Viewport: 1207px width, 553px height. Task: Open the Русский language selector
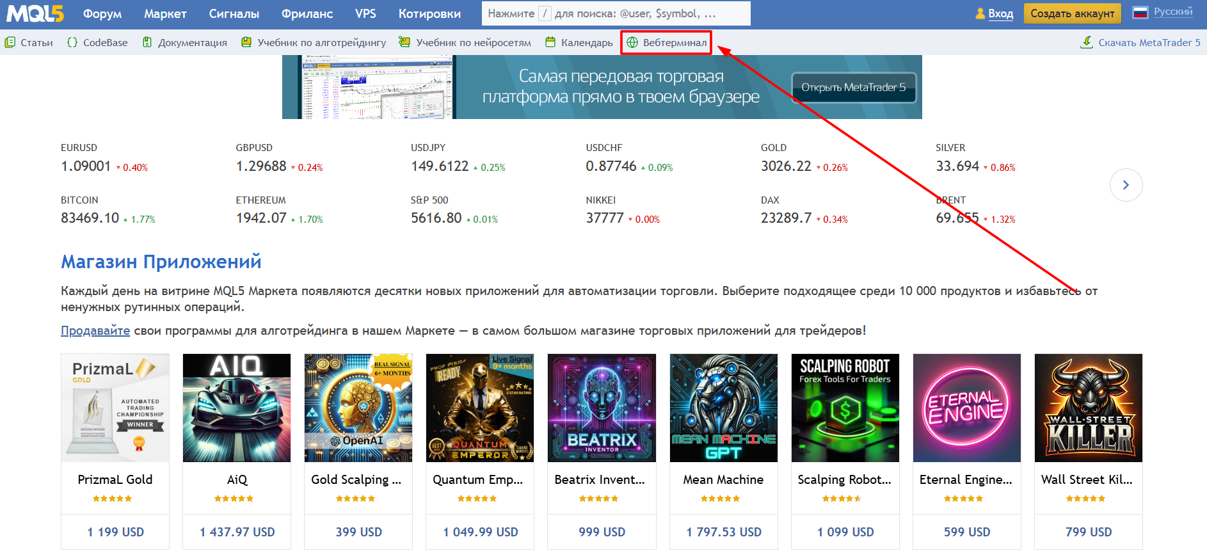pos(1173,12)
